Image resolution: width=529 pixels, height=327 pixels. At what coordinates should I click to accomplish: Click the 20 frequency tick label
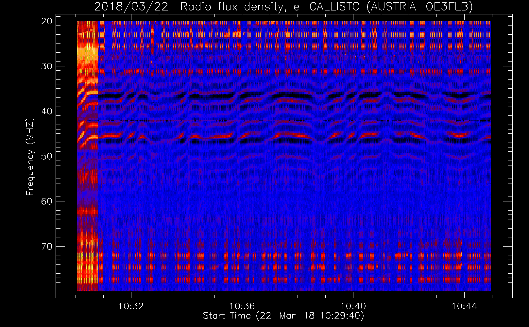click(x=47, y=21)
